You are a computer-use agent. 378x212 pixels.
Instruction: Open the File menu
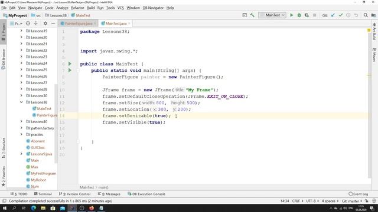[x=4, y=8]
